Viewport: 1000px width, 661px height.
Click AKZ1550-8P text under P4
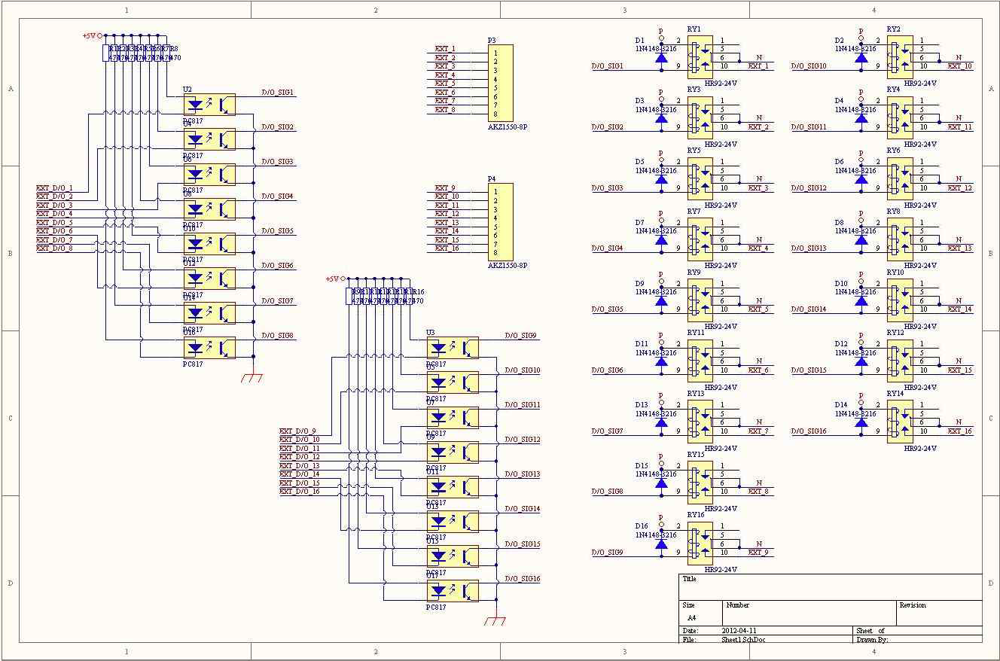tap(508, 266)
